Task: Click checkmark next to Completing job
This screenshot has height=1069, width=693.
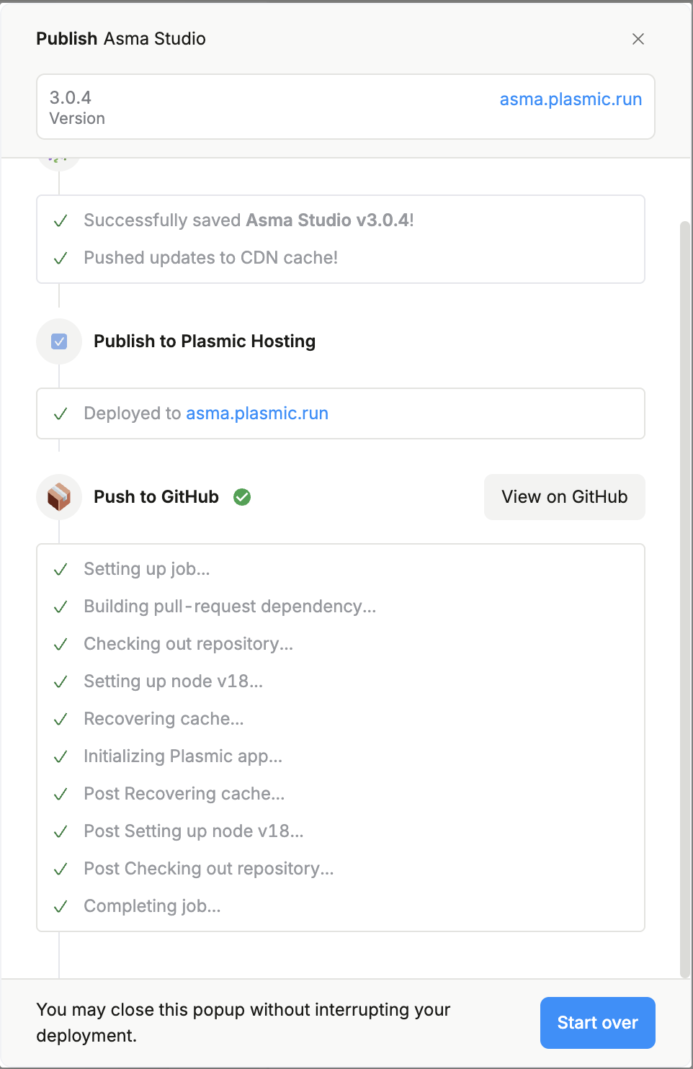Action: coord(61,906)
